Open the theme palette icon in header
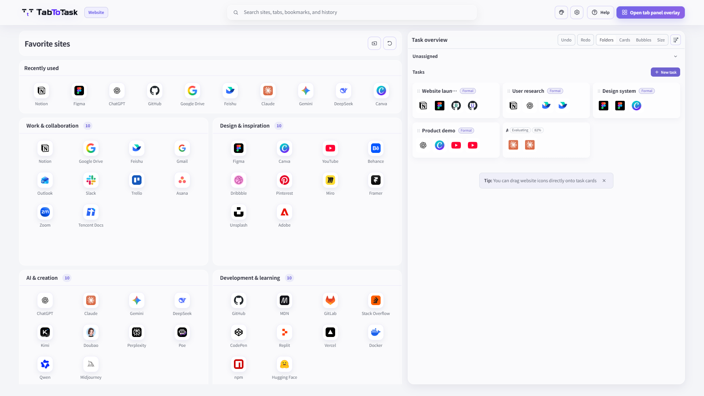Screen dimensions: 704x396 click(561, 12)
